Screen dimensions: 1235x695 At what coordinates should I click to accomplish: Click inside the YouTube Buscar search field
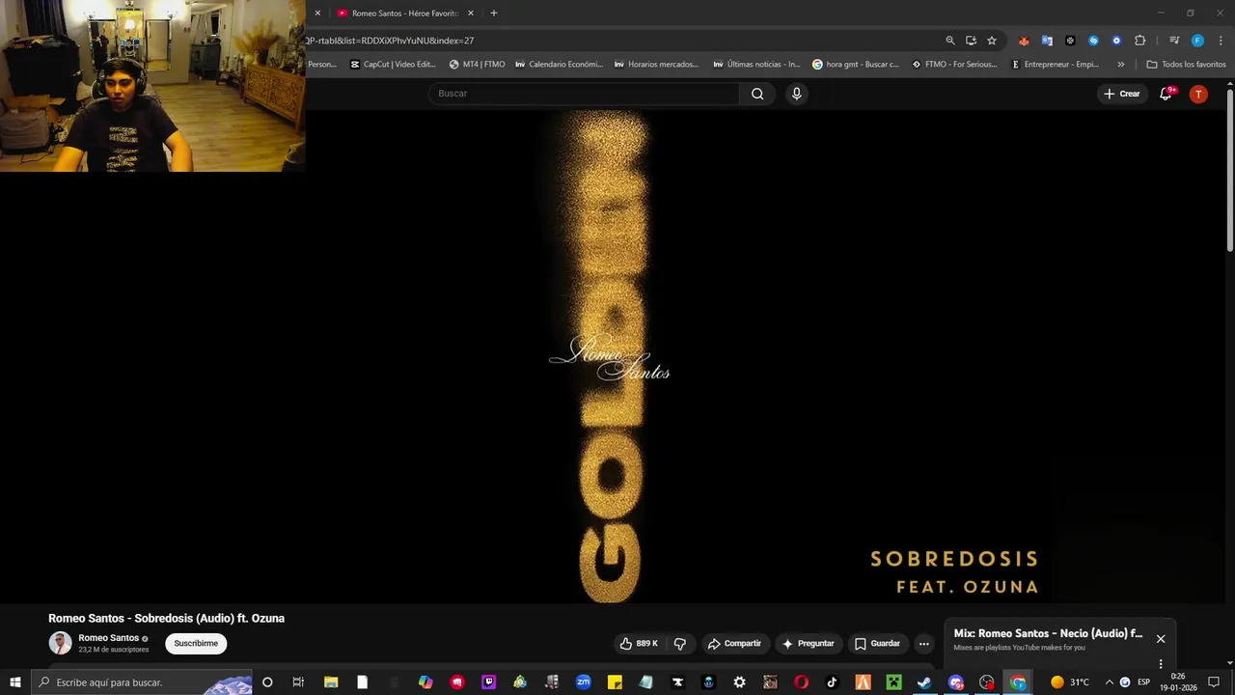[584, 94]
